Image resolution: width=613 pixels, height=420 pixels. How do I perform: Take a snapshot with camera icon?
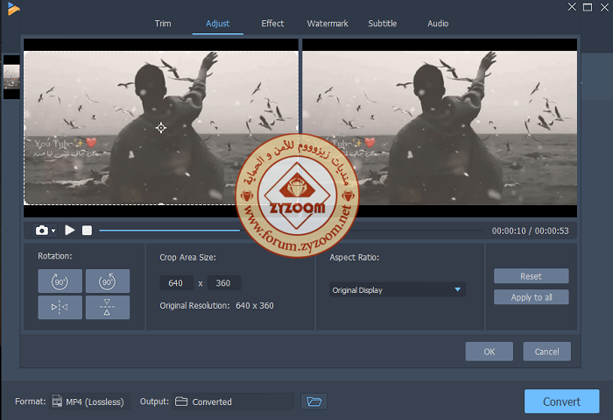(x=42, y=231)
